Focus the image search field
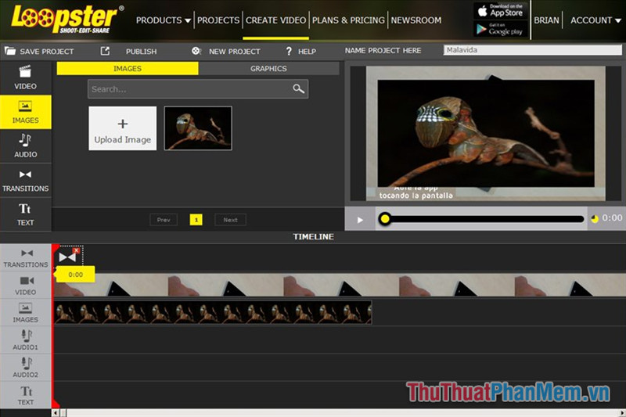626x417 pixels. pos(198,88)
